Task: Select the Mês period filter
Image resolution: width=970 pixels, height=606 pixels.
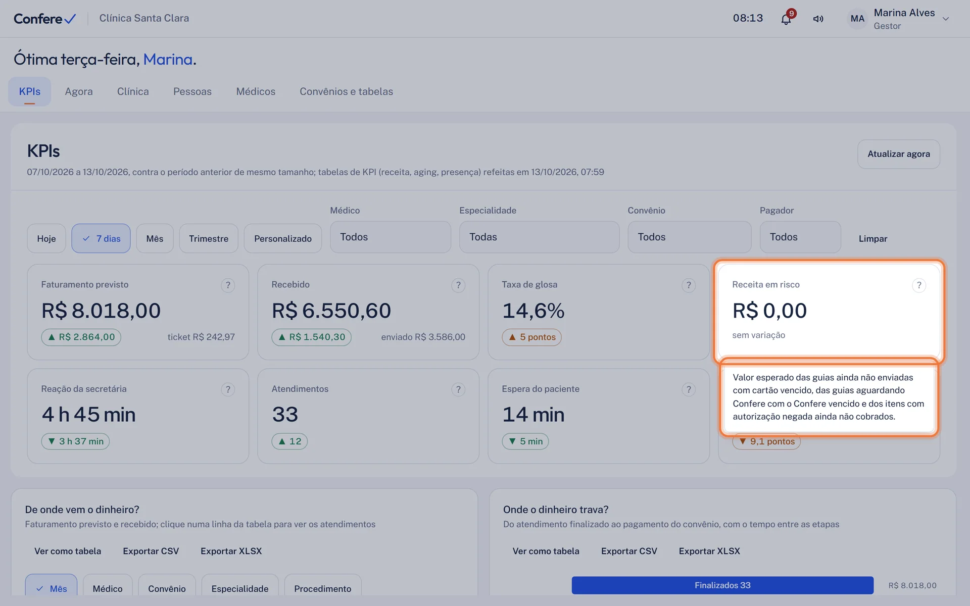Action: pos(155,238)
